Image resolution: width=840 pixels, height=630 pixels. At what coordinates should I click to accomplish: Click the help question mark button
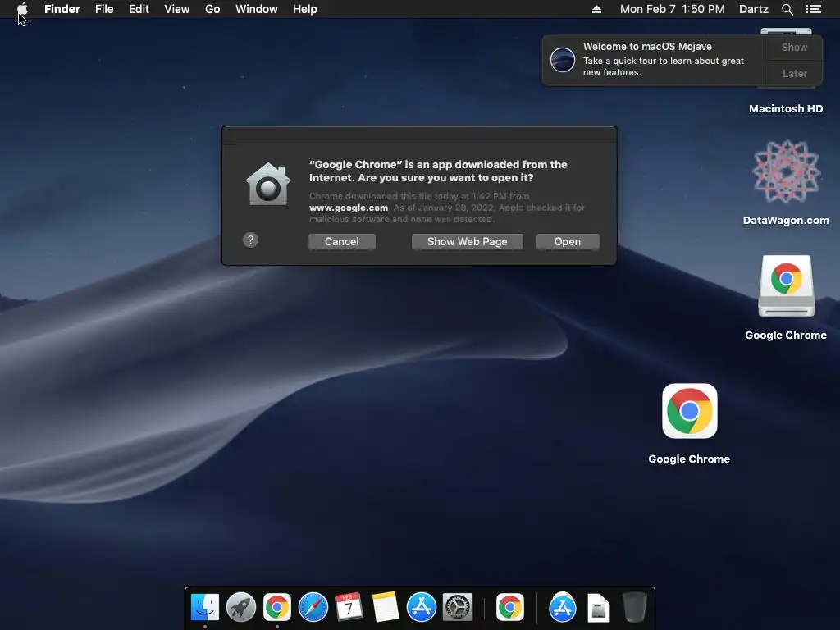click(250, 240)
